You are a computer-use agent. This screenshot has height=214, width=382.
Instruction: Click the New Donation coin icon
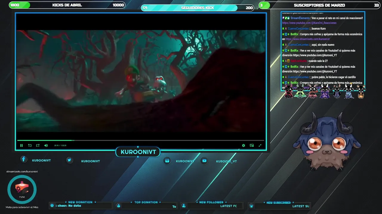click(52, 205)
